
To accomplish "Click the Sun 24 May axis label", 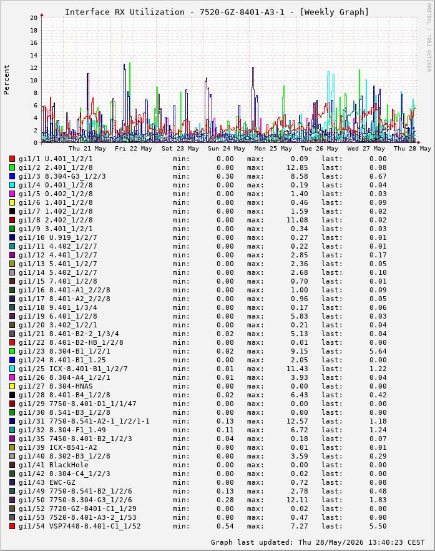I will 227,148.
